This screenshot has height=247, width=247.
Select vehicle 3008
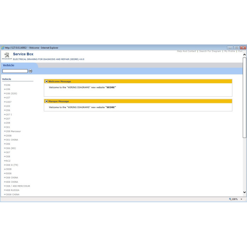[x=9, y=169]
